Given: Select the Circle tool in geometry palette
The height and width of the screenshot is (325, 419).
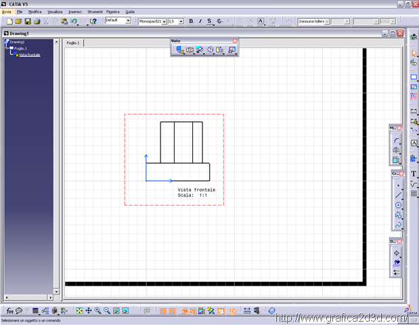Looking at the screenshot, I should (398, 205).
